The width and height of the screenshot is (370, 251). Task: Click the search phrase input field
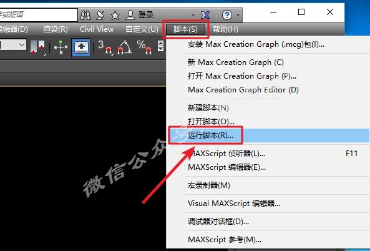point(39,15)
